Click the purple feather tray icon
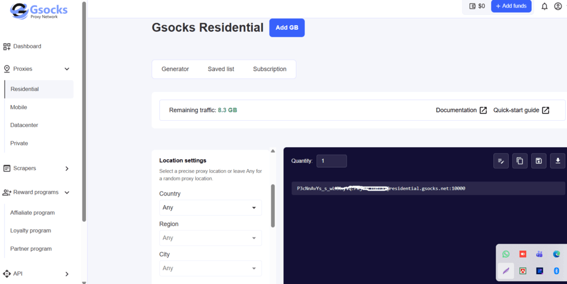567x284 pixels. point(506,271)
